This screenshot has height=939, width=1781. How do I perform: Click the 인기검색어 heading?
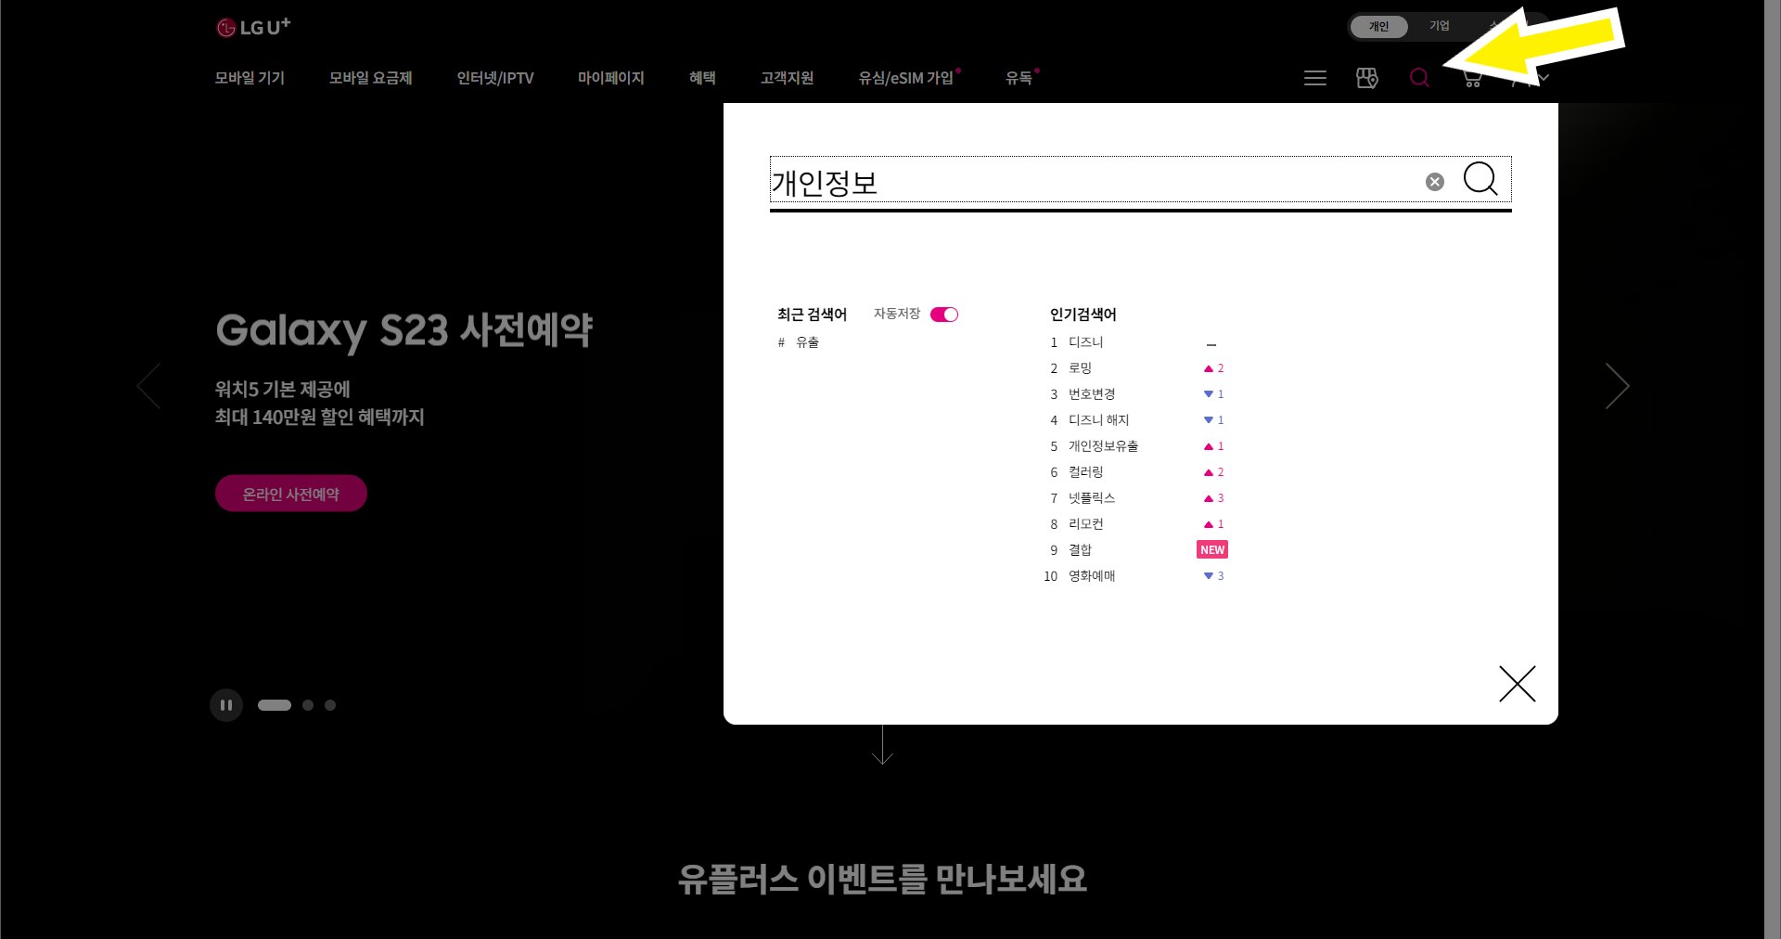tap(1083, 315)
